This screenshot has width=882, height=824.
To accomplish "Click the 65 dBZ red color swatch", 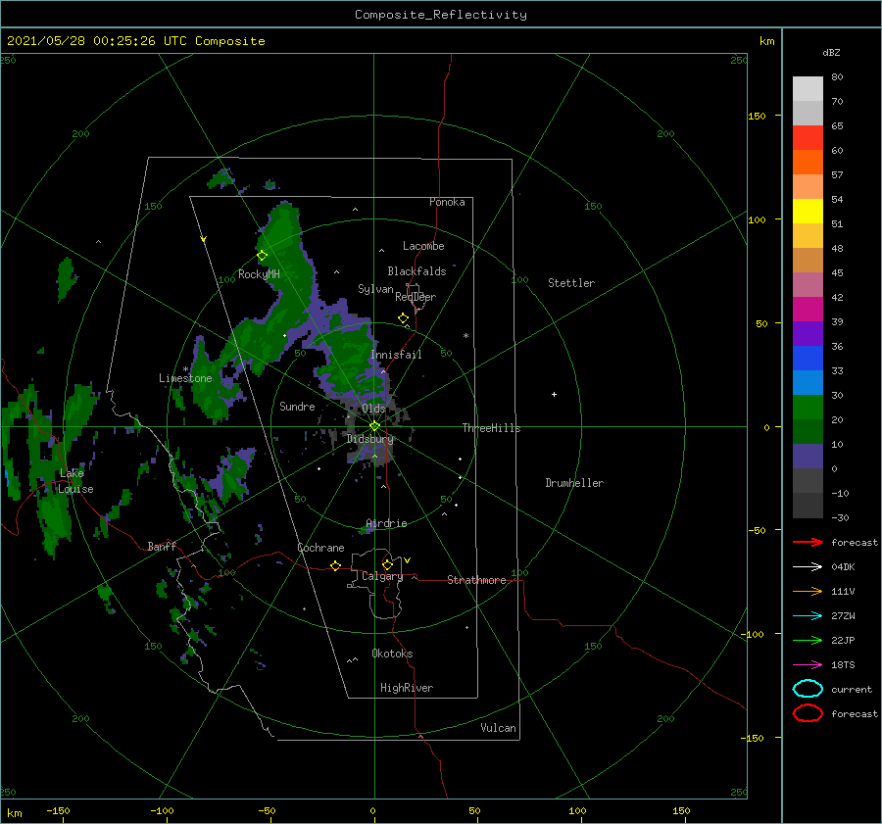I will [808, 137].
